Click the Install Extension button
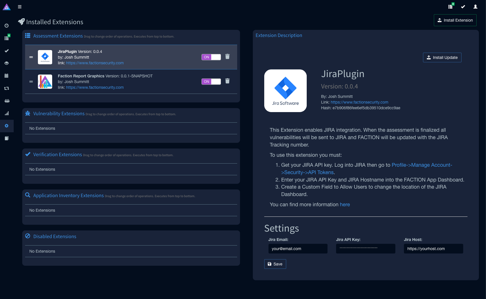The height and width of the screenshot is (299, 486). 455,20
